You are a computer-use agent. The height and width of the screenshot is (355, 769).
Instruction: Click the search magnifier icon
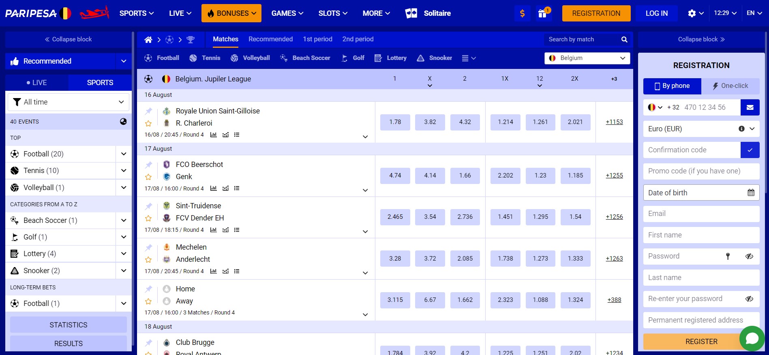click(x=624, y=39)
